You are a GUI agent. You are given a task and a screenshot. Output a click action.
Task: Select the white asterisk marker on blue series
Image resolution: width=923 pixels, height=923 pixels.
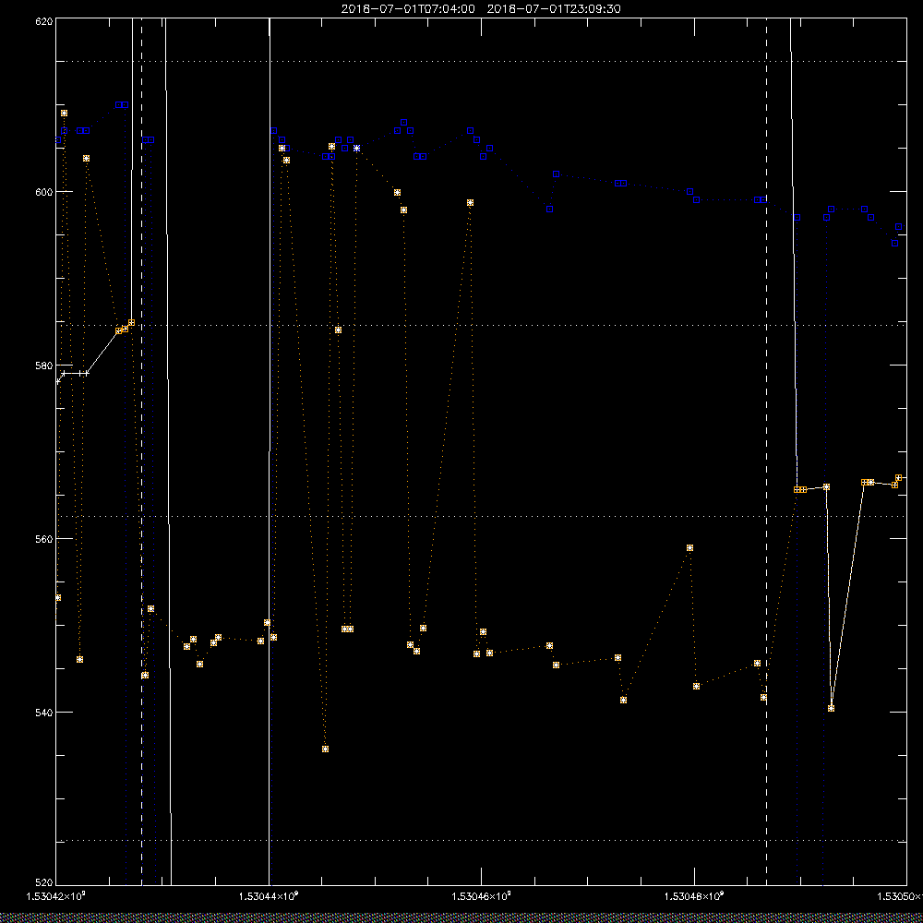tap(356, 149)
